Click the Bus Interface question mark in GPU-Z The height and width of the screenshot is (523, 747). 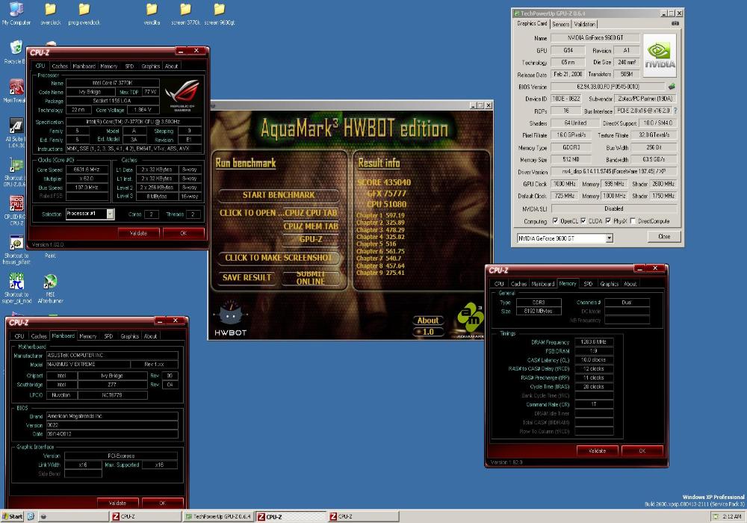tap(675, 111)
